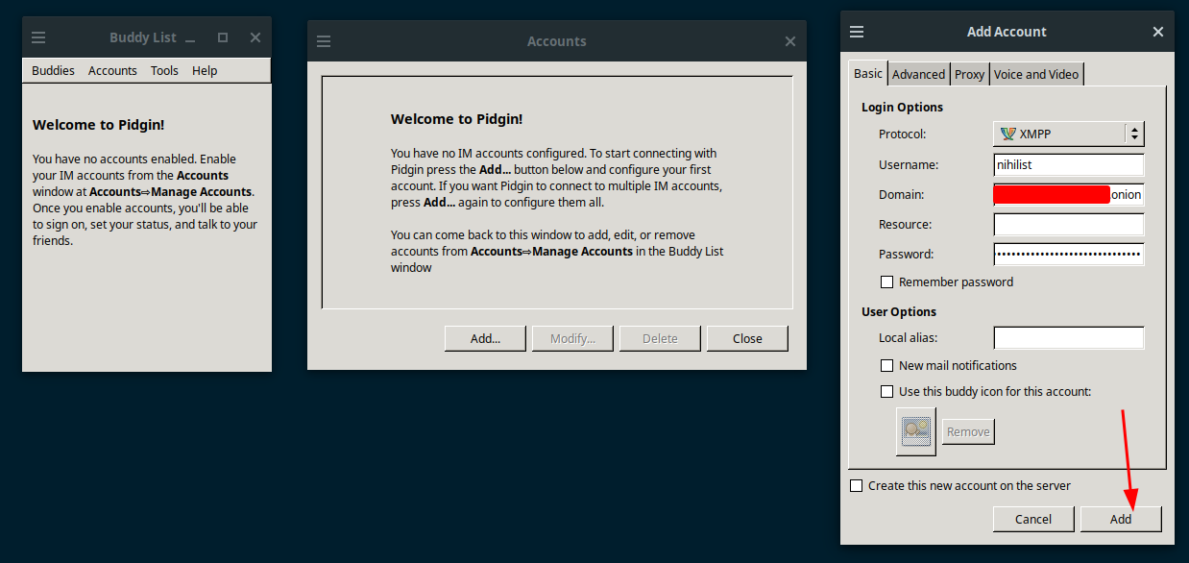
Task: Click Cancel in Add Account dialog
Action: (x=1033, y=519)
